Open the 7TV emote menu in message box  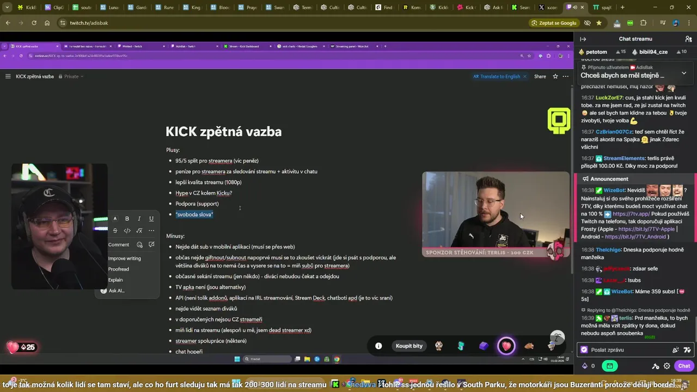click(687, 350)
